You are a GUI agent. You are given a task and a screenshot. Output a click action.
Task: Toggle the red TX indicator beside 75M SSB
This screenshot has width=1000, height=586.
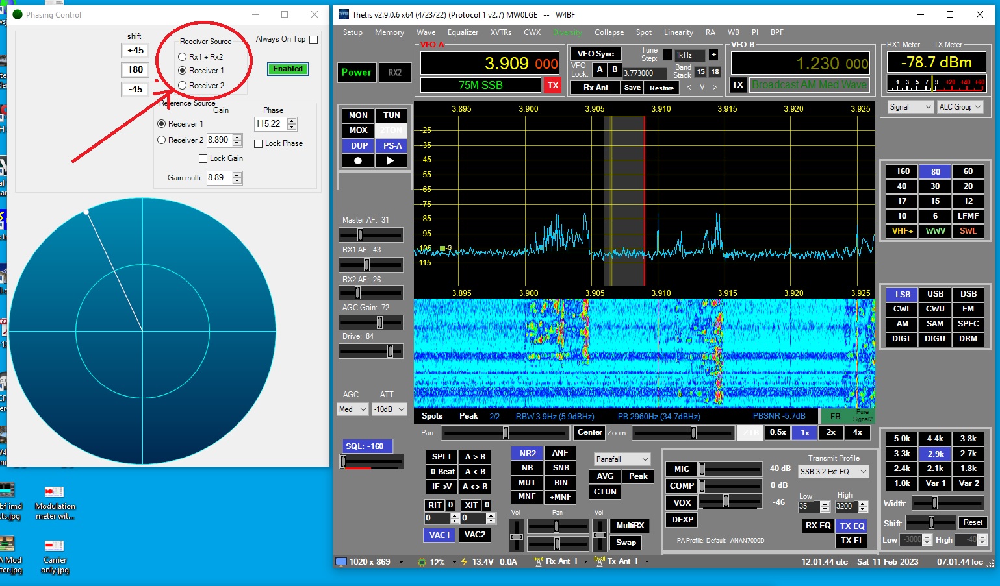pos(552,85)
